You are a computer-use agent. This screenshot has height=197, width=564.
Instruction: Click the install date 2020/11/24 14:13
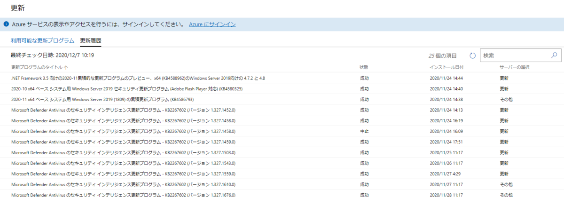[446, 110]
